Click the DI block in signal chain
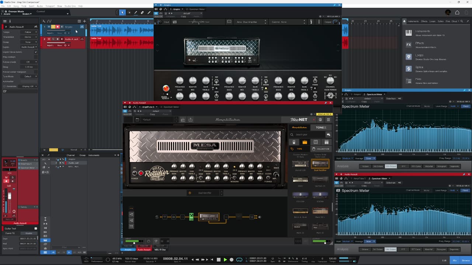This screenshot has height=265, width=472. [174, 217]
